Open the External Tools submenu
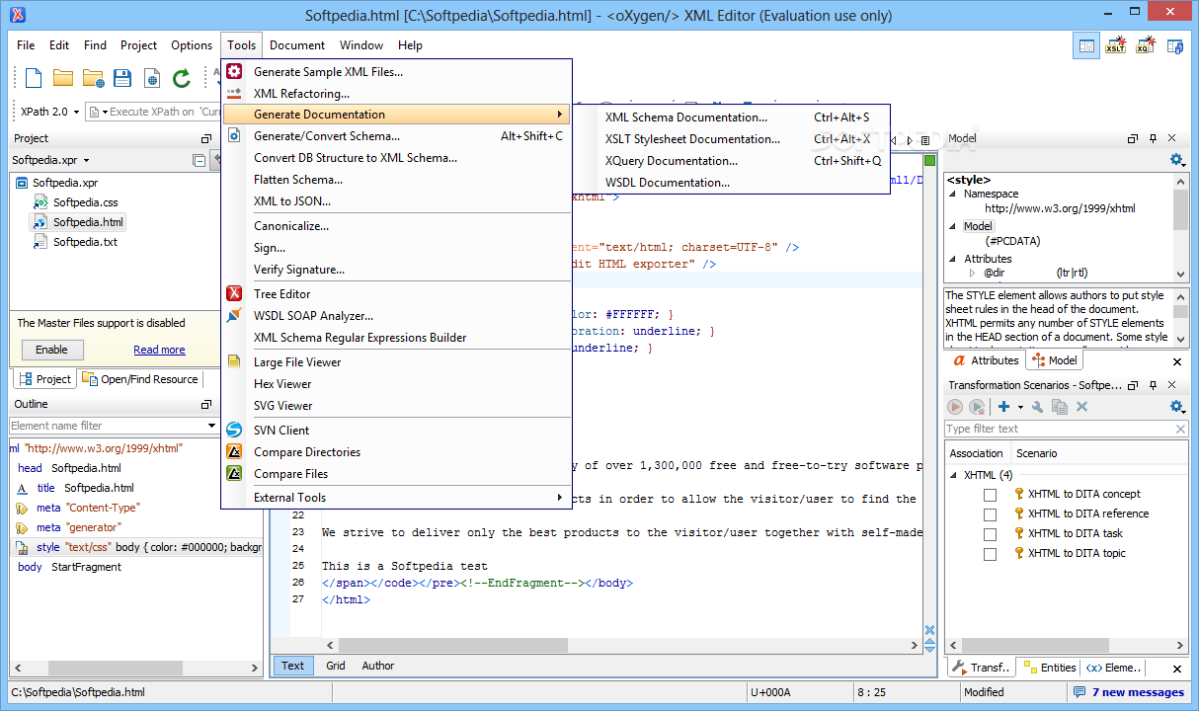The height and width of the screenshot is (711, 1199). pos(396,498)
